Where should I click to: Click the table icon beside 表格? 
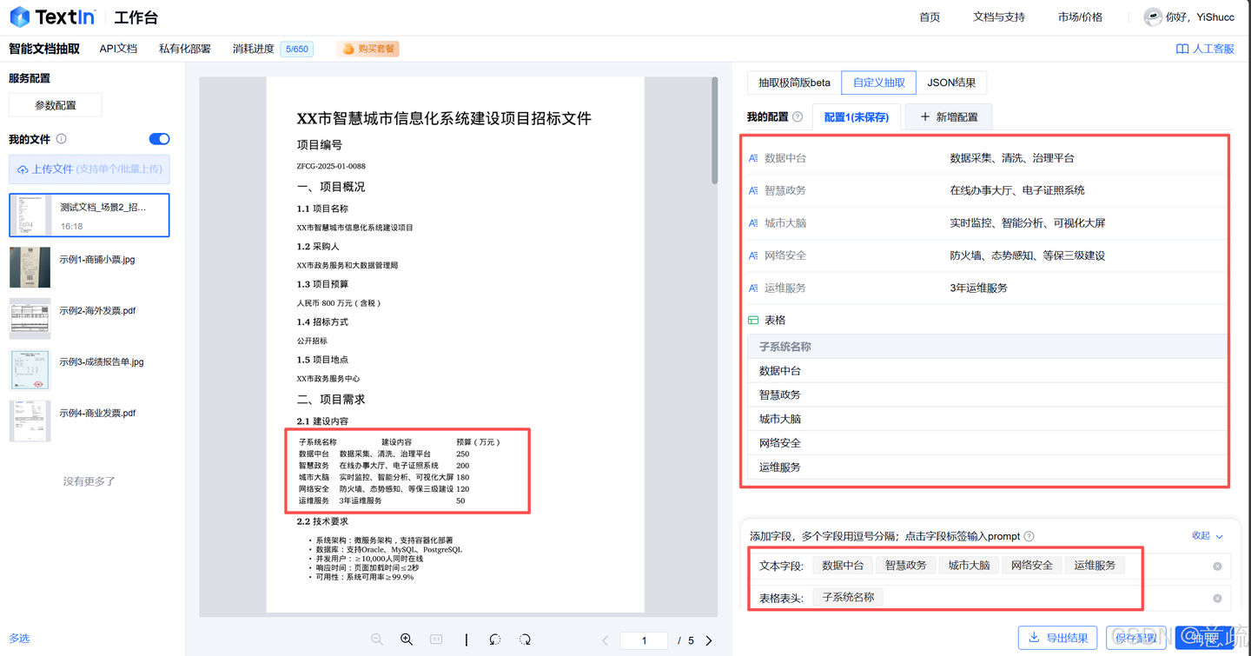point(753,321)
